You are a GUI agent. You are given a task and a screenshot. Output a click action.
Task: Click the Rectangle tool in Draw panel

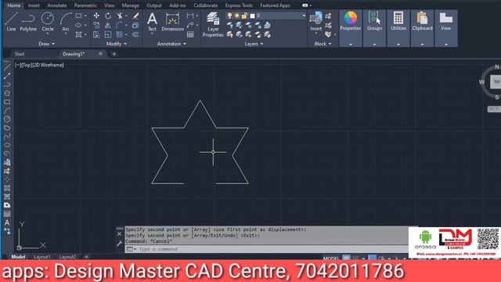[x=78, y=16]
